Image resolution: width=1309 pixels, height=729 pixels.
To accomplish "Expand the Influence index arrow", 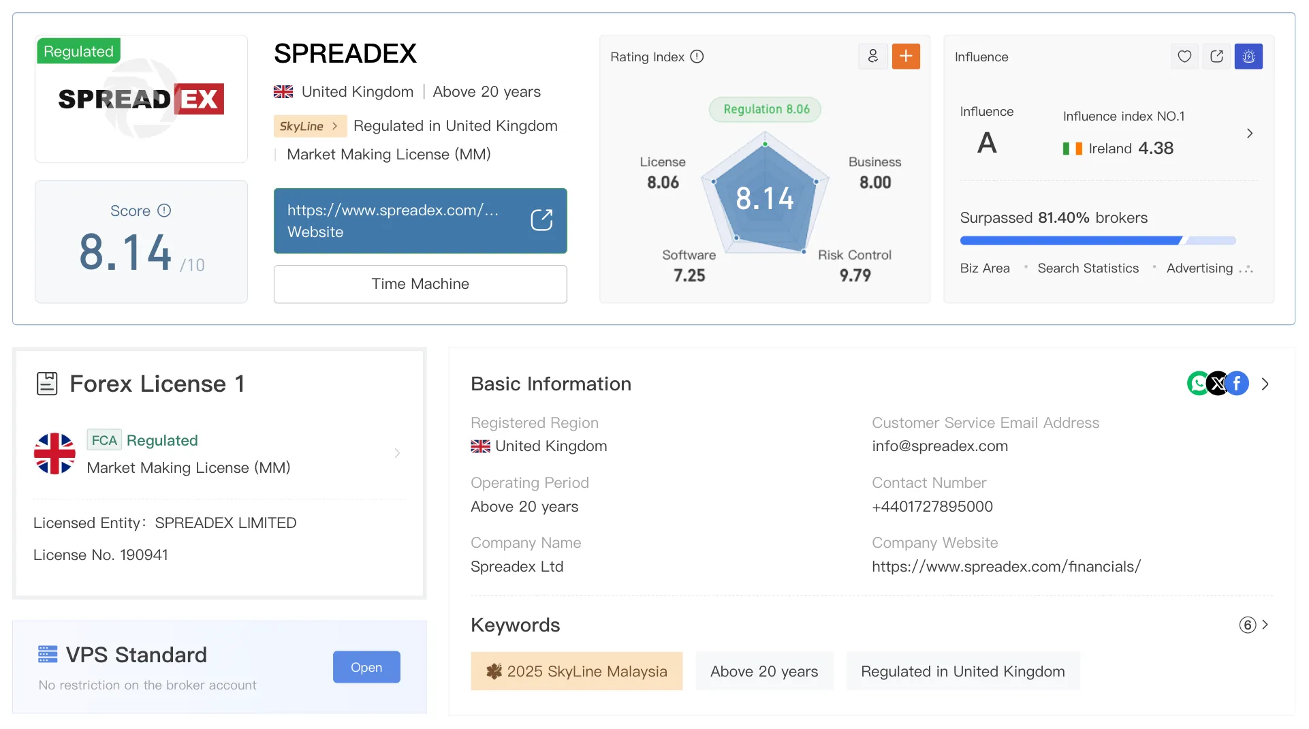I will point(1250,134).
